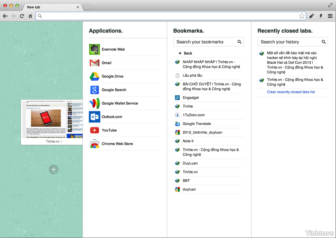Viewport: 336px width, 238px height.
Task: Open the Evernote Web app icon
Action: click(x=94, y=50)
